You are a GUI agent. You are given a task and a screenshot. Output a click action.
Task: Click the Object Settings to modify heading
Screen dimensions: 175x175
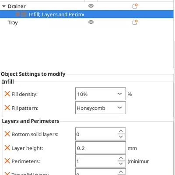(x=33, y=74)
